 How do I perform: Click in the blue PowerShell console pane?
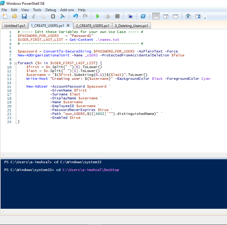pos(113,189)
